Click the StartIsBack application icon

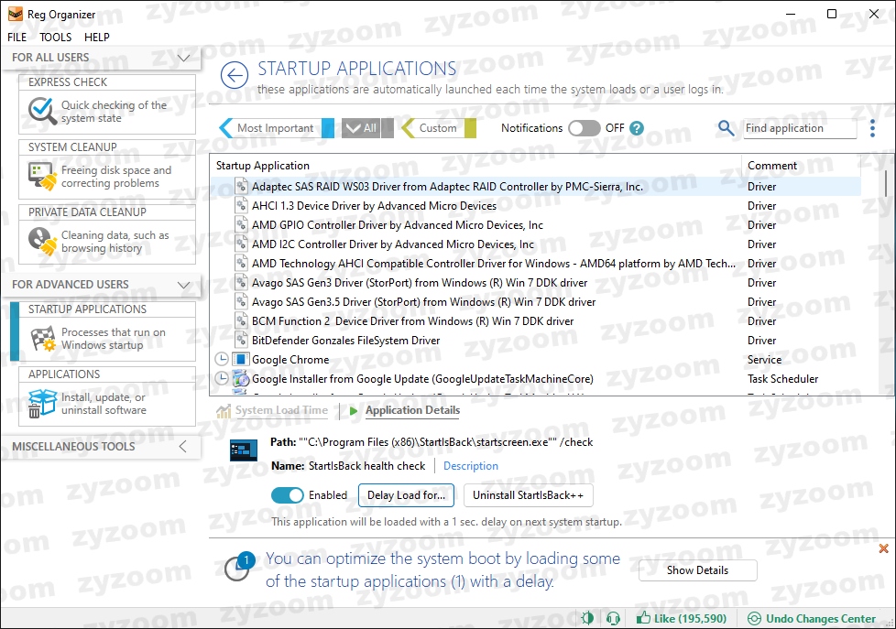[244, 450]
